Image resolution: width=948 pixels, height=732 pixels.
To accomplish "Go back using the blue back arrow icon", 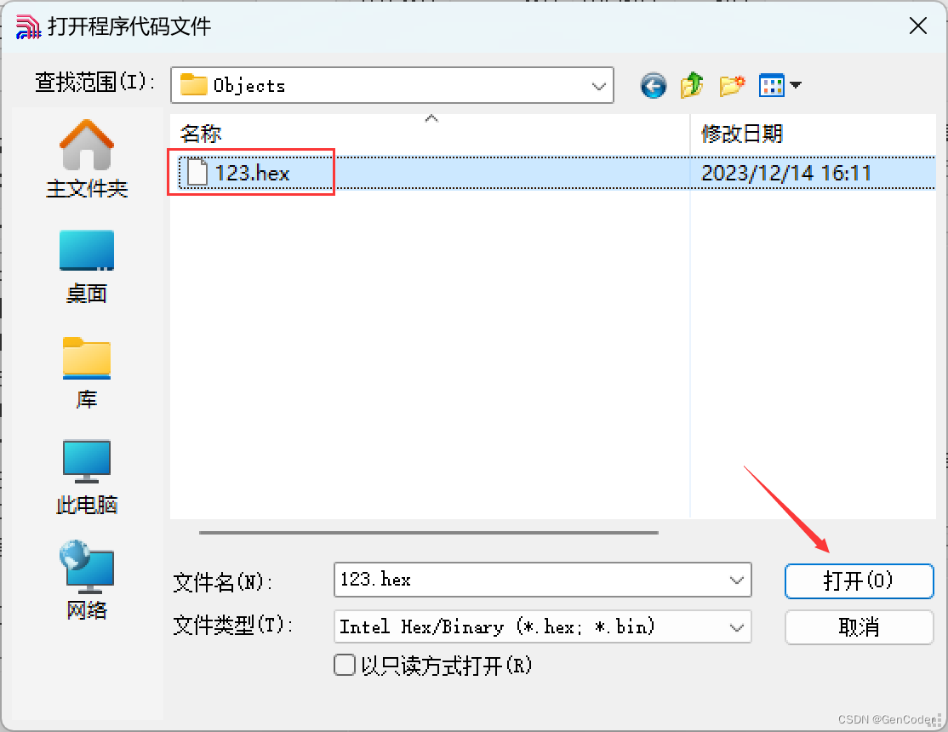I will (x=653, y=85).
